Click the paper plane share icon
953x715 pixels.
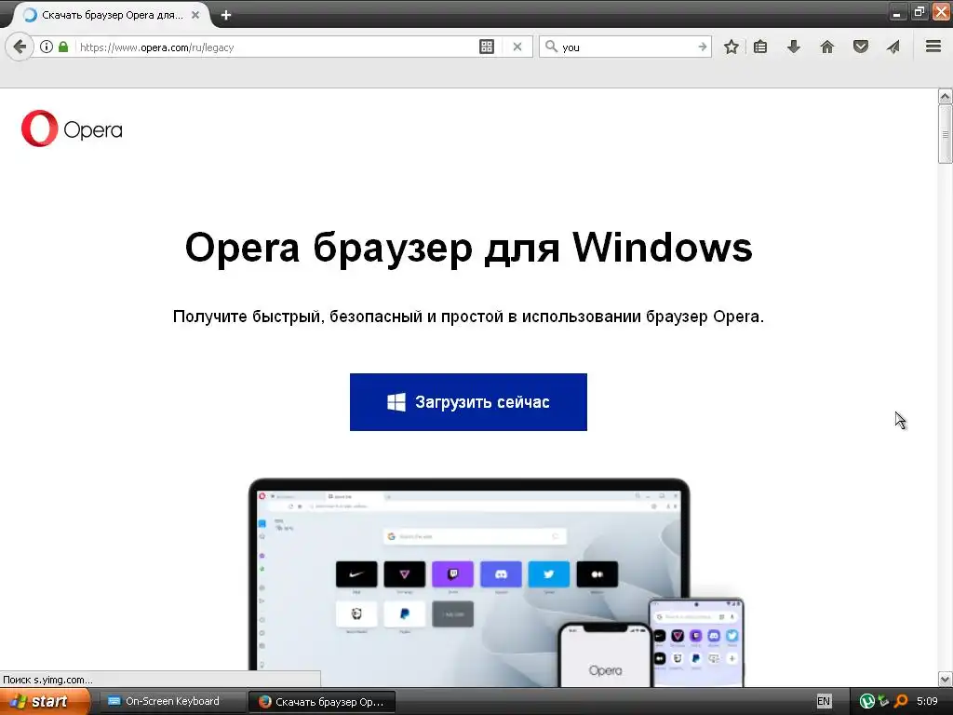(x=893, y=47)
